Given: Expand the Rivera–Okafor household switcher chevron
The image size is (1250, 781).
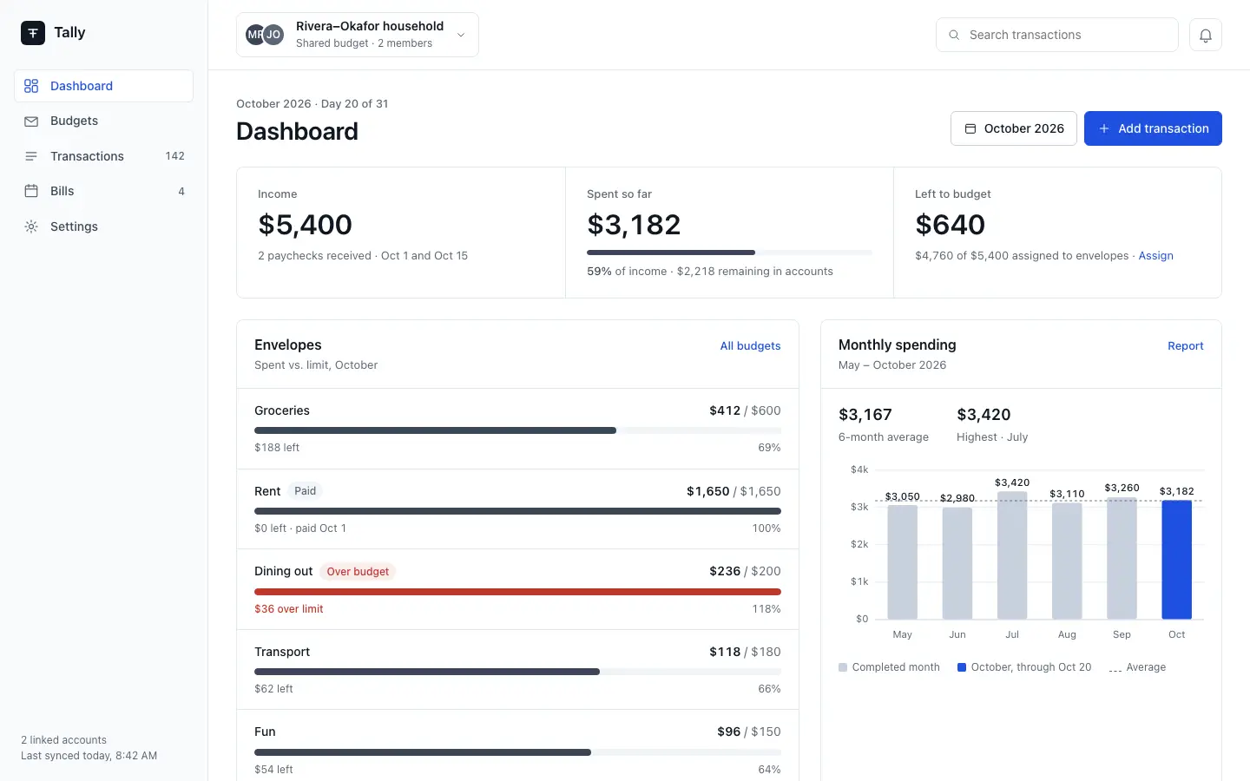Looking at the screenshot, I should [461, 35].
